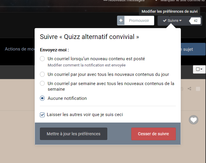Viewport: 206px width, 163px height.
Task: Select one daily email digest option
Action: [42, 74]
